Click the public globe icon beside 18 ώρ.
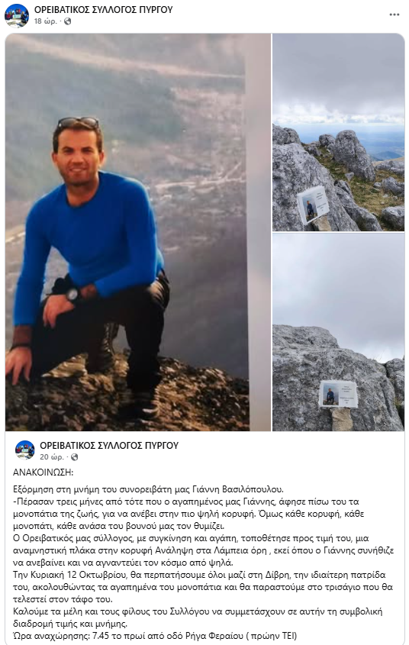Screen dimensions: 409x645 (68, 21)
